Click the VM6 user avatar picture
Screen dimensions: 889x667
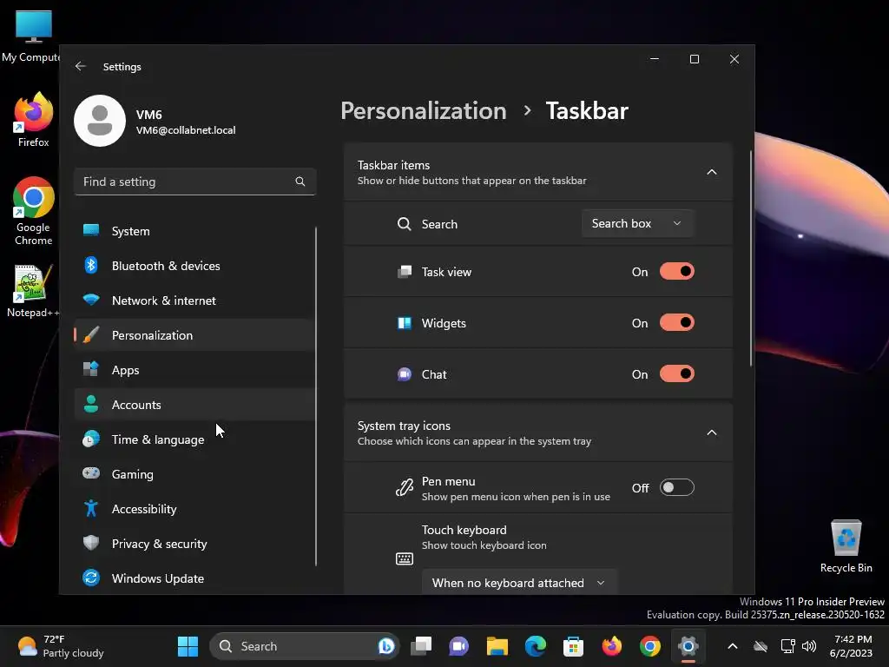pyautogui.click(x=100, y=121)
